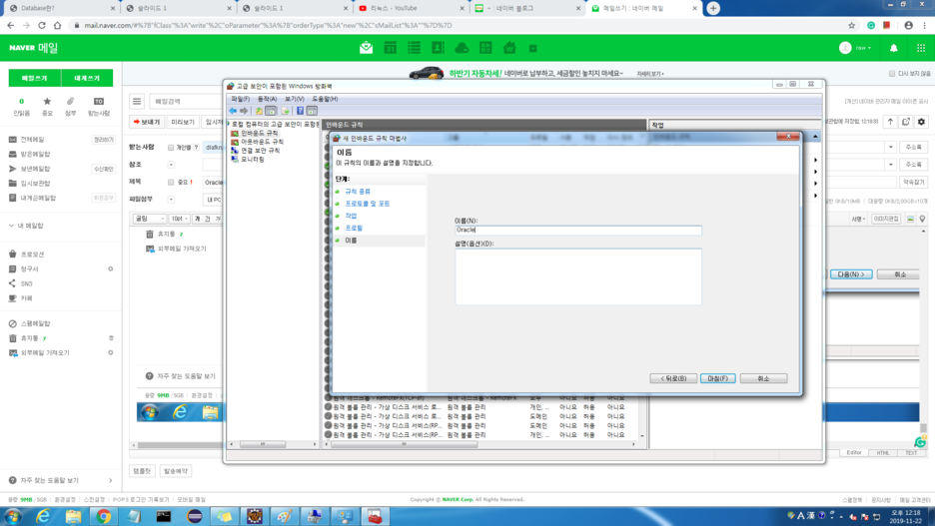Click the firewall toolbar forward arrow
This screenshot has width=935, height=526.
click(244, 111)
